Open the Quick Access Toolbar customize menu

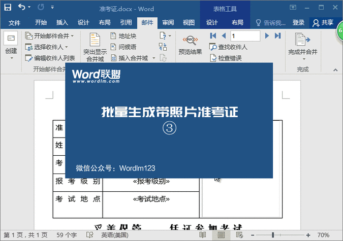(x=52, y=7)
